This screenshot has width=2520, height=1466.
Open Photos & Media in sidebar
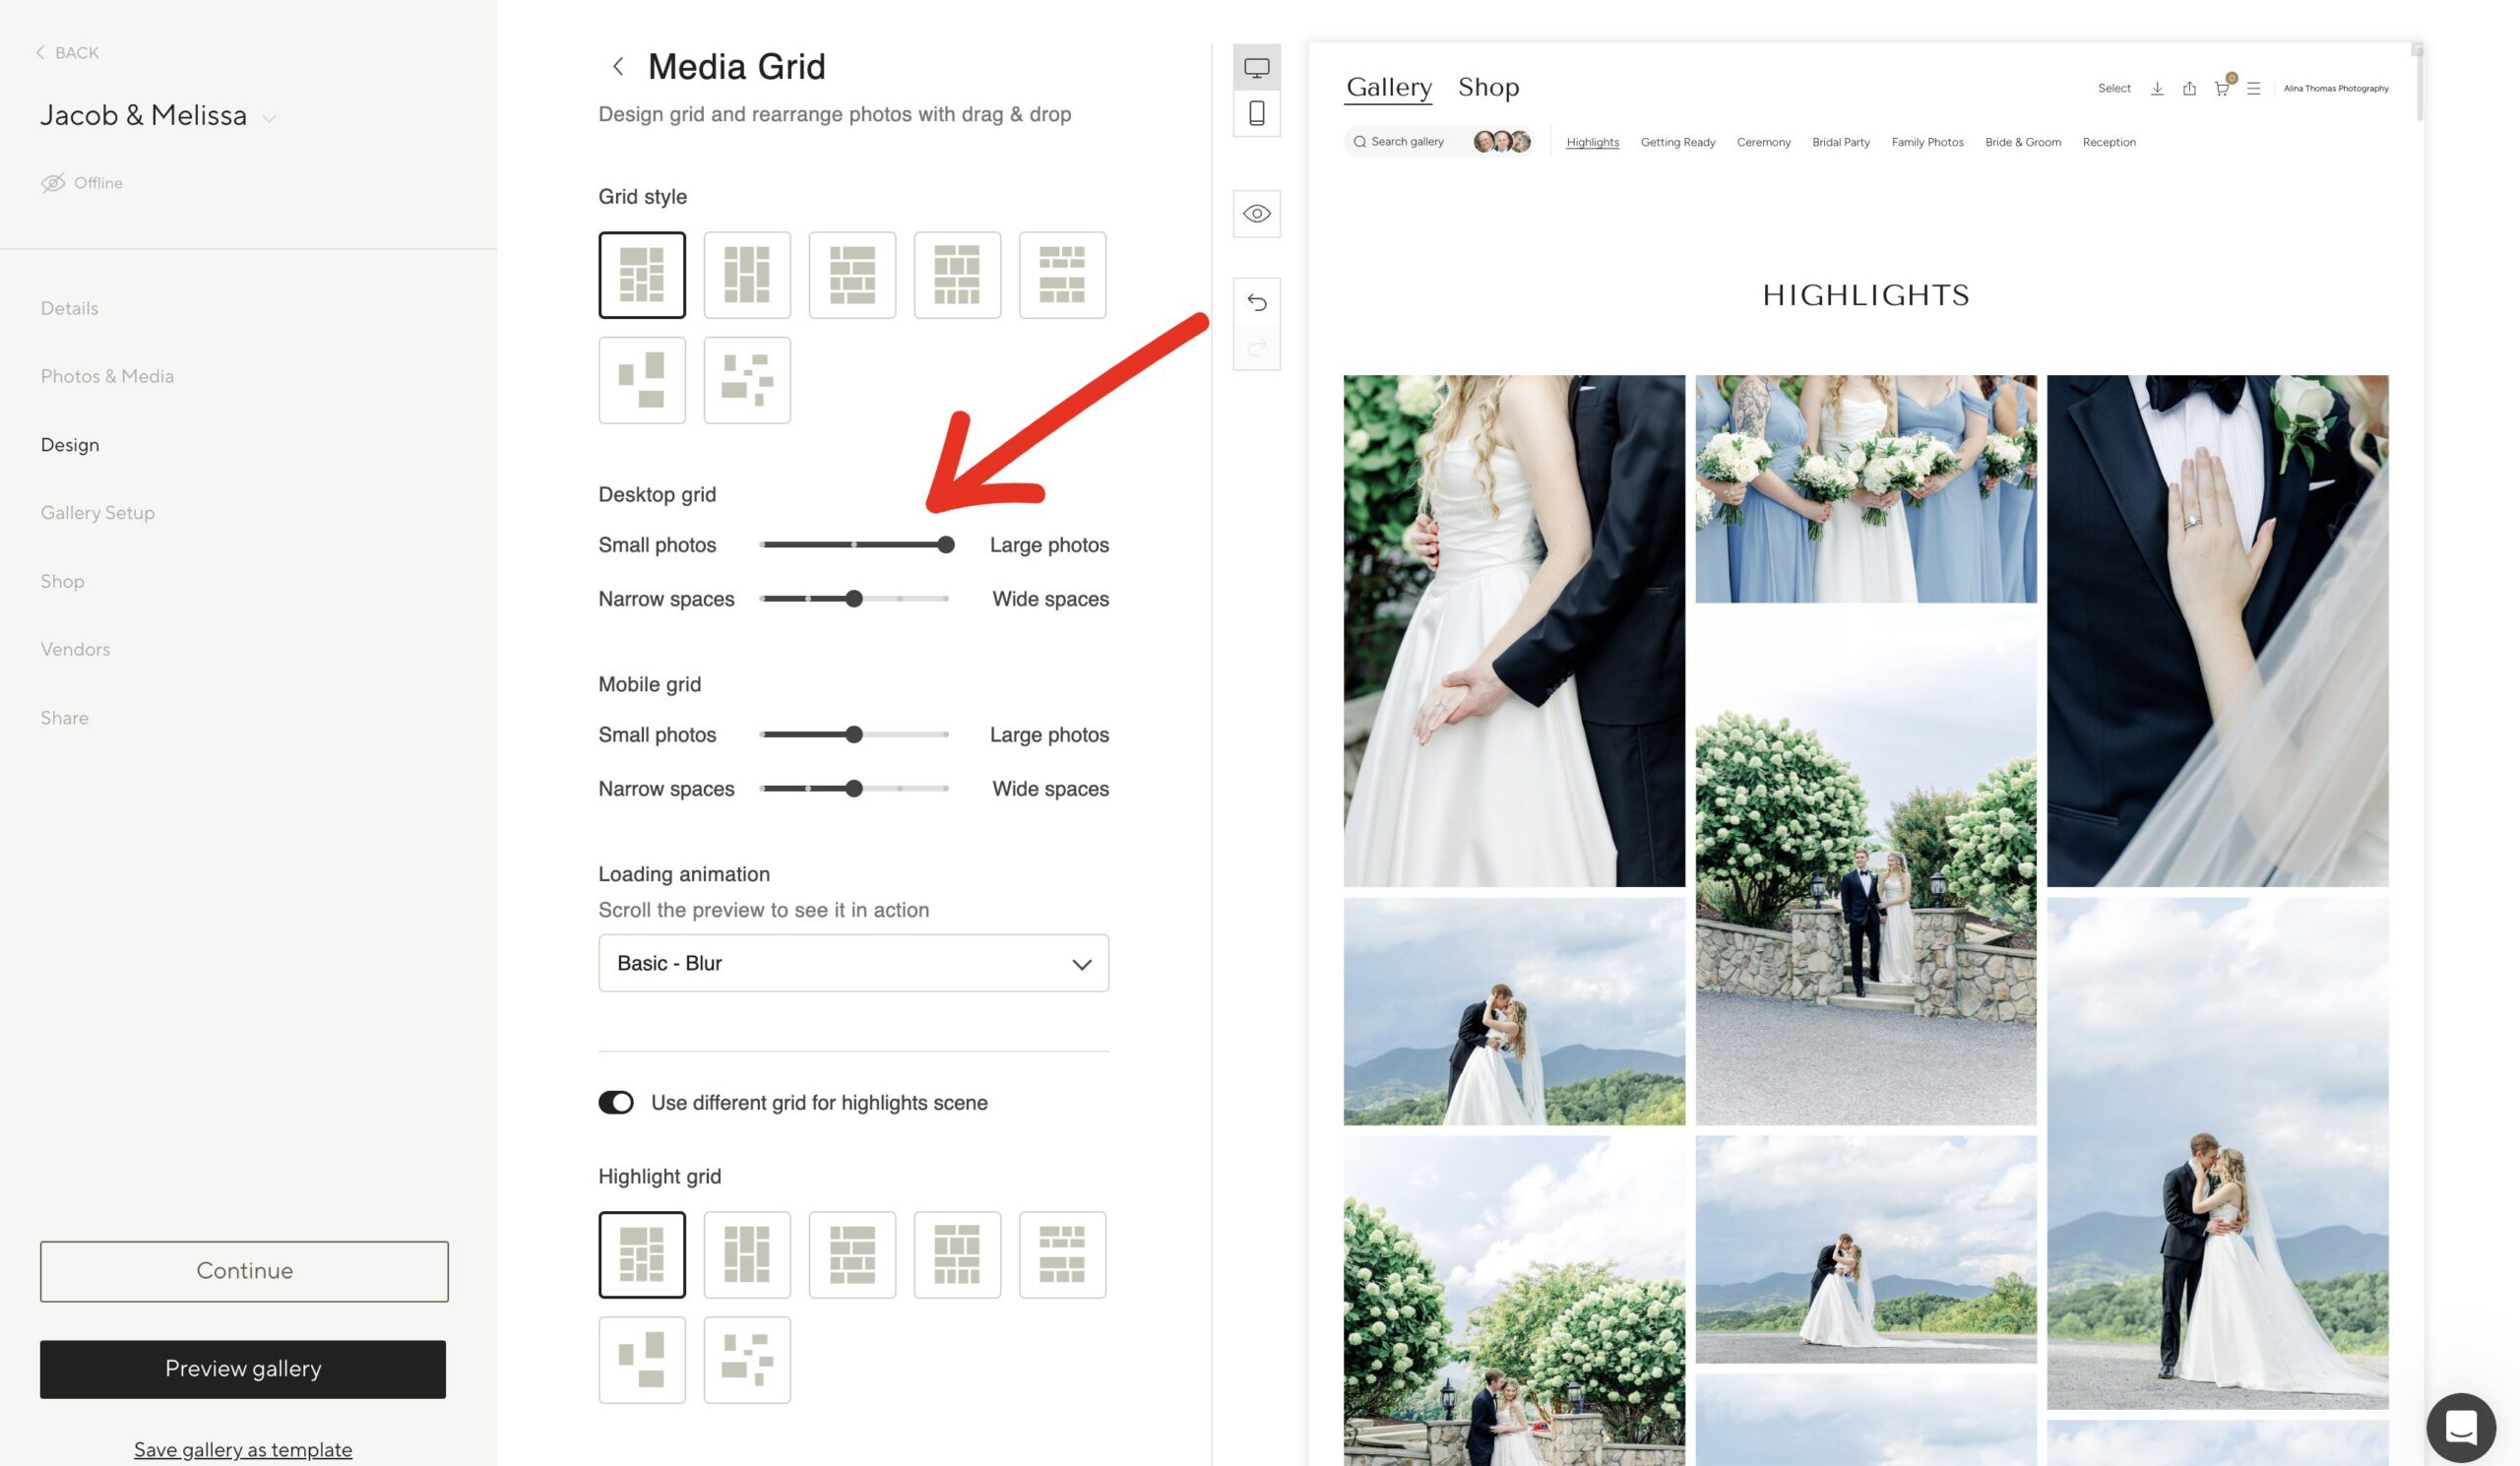107,376
